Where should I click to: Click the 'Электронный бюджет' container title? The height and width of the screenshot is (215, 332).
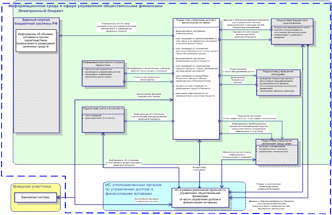coord(39,12)
